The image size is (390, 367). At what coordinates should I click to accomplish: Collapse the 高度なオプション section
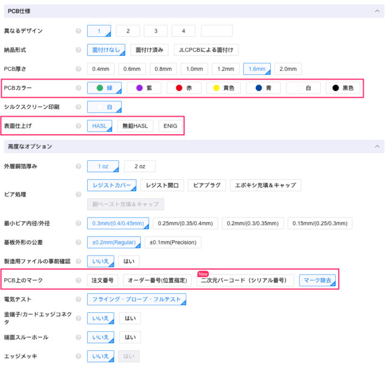pyautogui.click(x=375, y=146)
